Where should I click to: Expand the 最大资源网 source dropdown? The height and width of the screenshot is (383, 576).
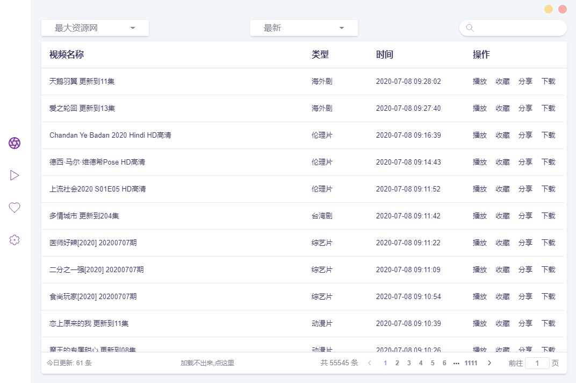(95, 28)
